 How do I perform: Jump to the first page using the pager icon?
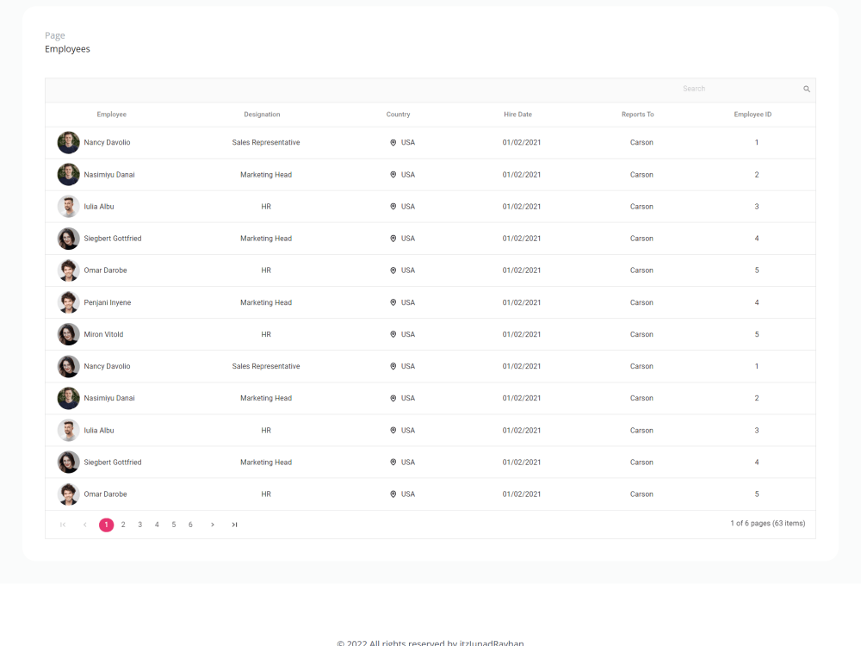[61, 524]
